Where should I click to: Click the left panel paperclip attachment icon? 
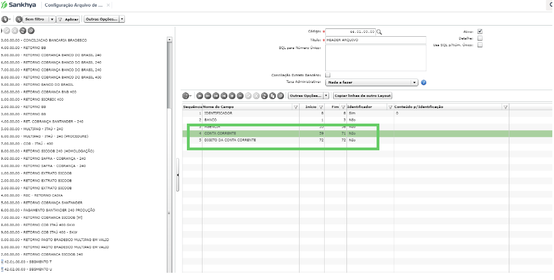click(31, 31)
